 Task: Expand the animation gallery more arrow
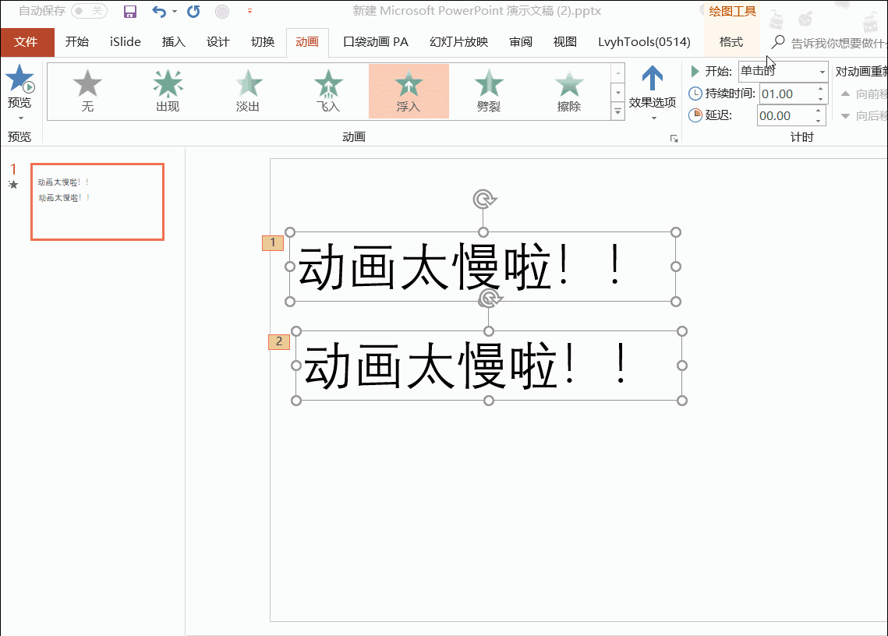coord(618,112)
